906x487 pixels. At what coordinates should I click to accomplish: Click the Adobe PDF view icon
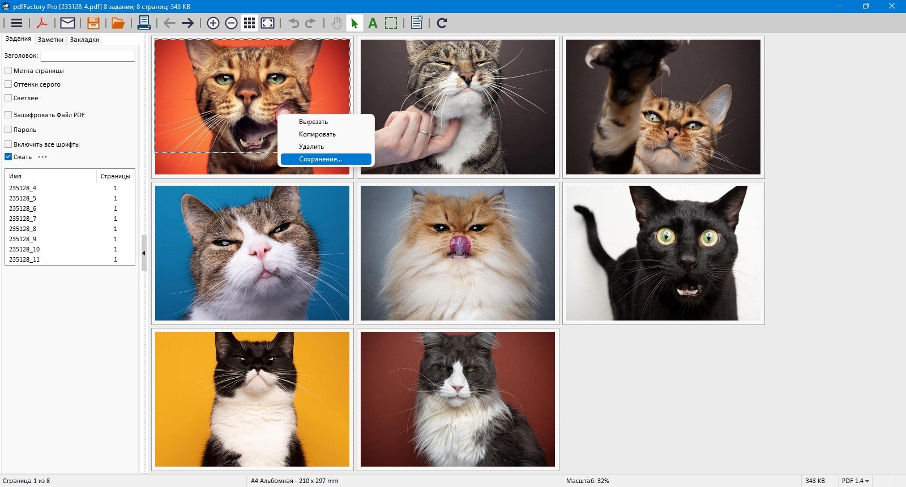point(42,23)
